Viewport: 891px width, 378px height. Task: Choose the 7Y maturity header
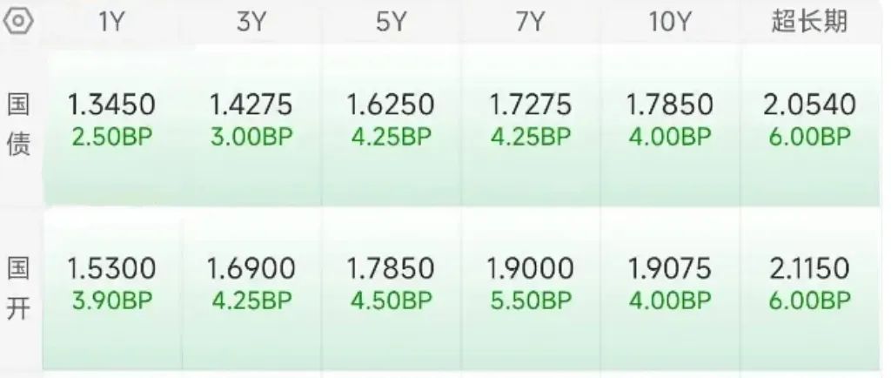coord(530,23)
